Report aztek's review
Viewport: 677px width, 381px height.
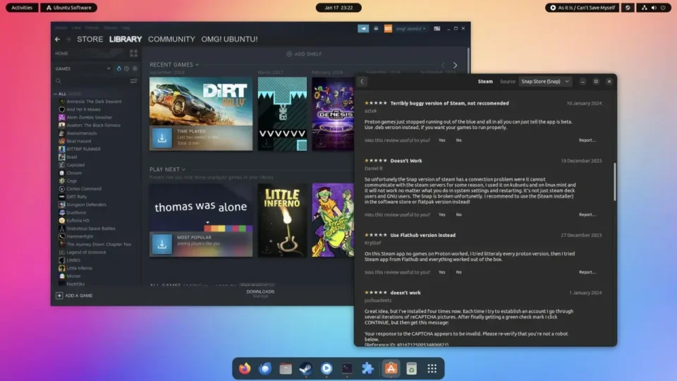pyautogui.click(x=587, y=140)
